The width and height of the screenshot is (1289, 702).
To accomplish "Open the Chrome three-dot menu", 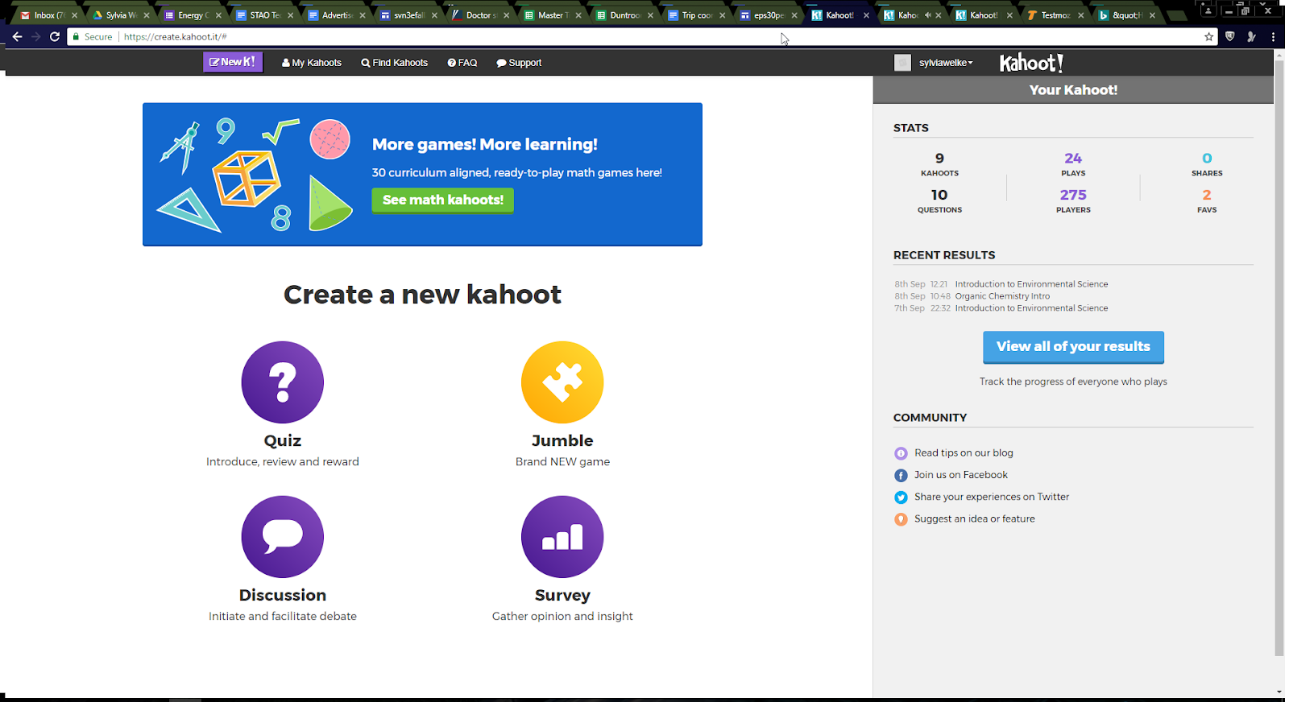I will 1274,37.
